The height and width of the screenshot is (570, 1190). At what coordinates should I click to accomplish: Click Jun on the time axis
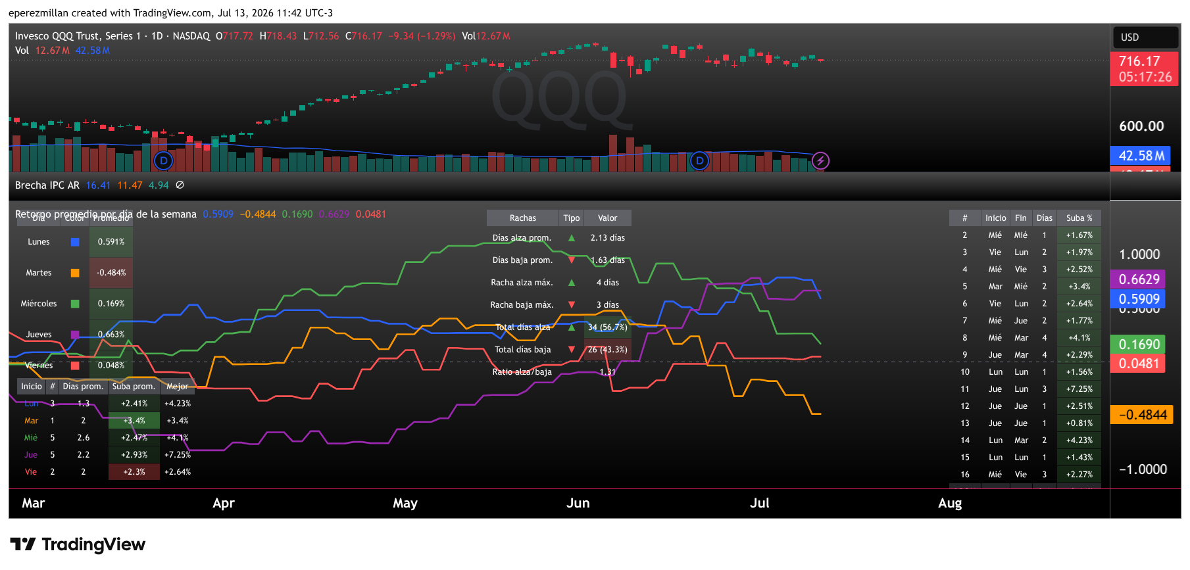coord(578,504)
